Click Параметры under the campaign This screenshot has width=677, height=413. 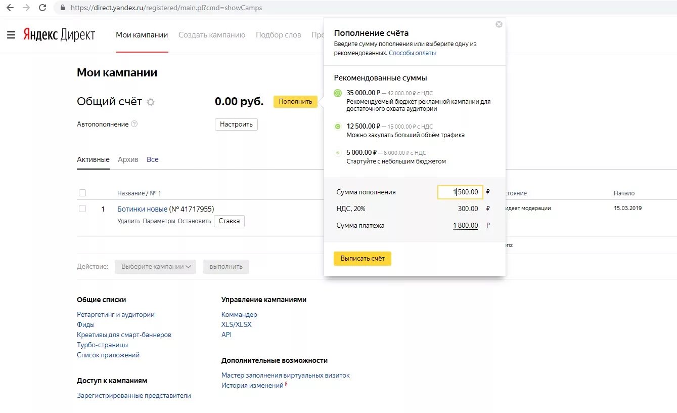159,221
